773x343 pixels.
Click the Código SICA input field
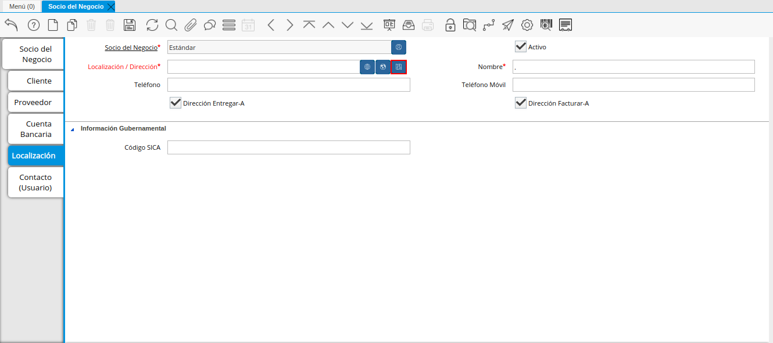(x=288, y=147)
